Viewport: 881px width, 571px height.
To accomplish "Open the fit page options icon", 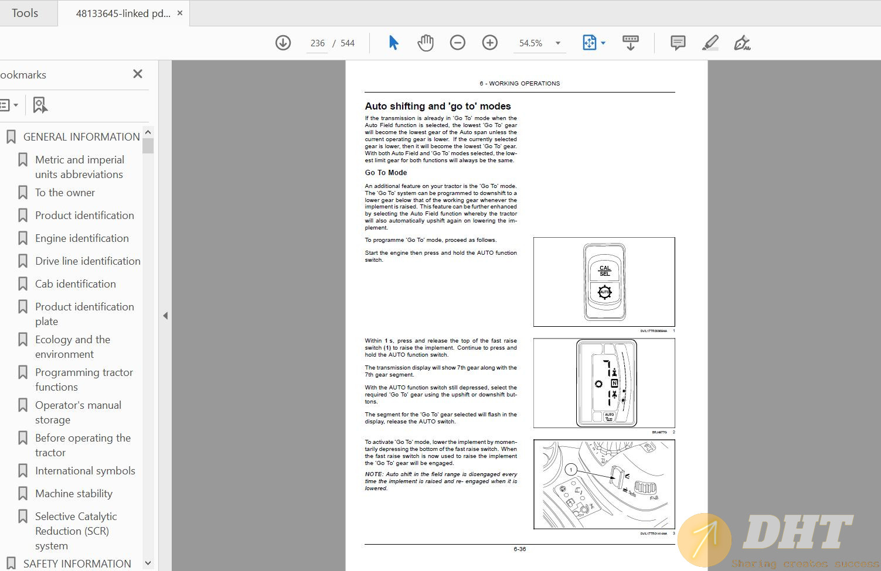I will click(x=593, y=43).
